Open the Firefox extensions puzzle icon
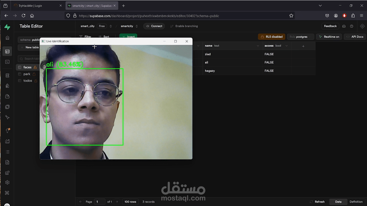This screenshot has width=367, height=206. 353,16
